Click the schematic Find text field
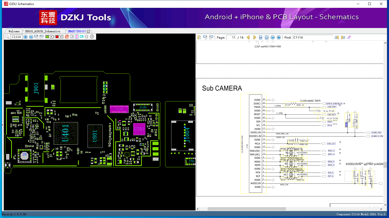This screenshot has width=389, height=218. point(313,37)
